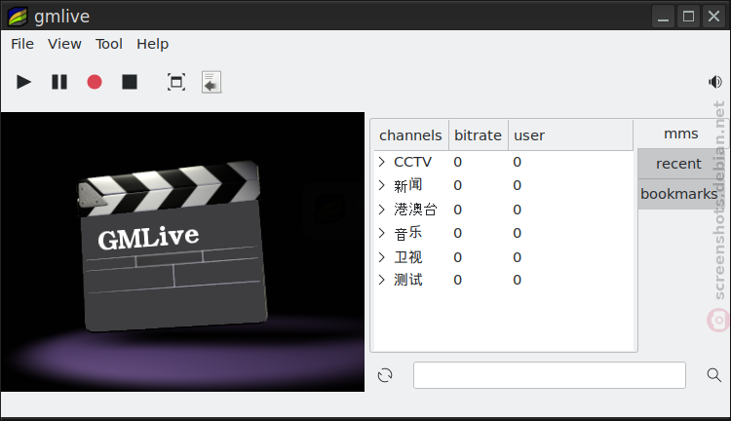731x421 pixels.
Task: Pause the stream
Action: 59,82
